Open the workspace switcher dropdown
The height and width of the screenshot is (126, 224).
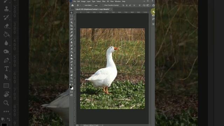tap(148, 5)
